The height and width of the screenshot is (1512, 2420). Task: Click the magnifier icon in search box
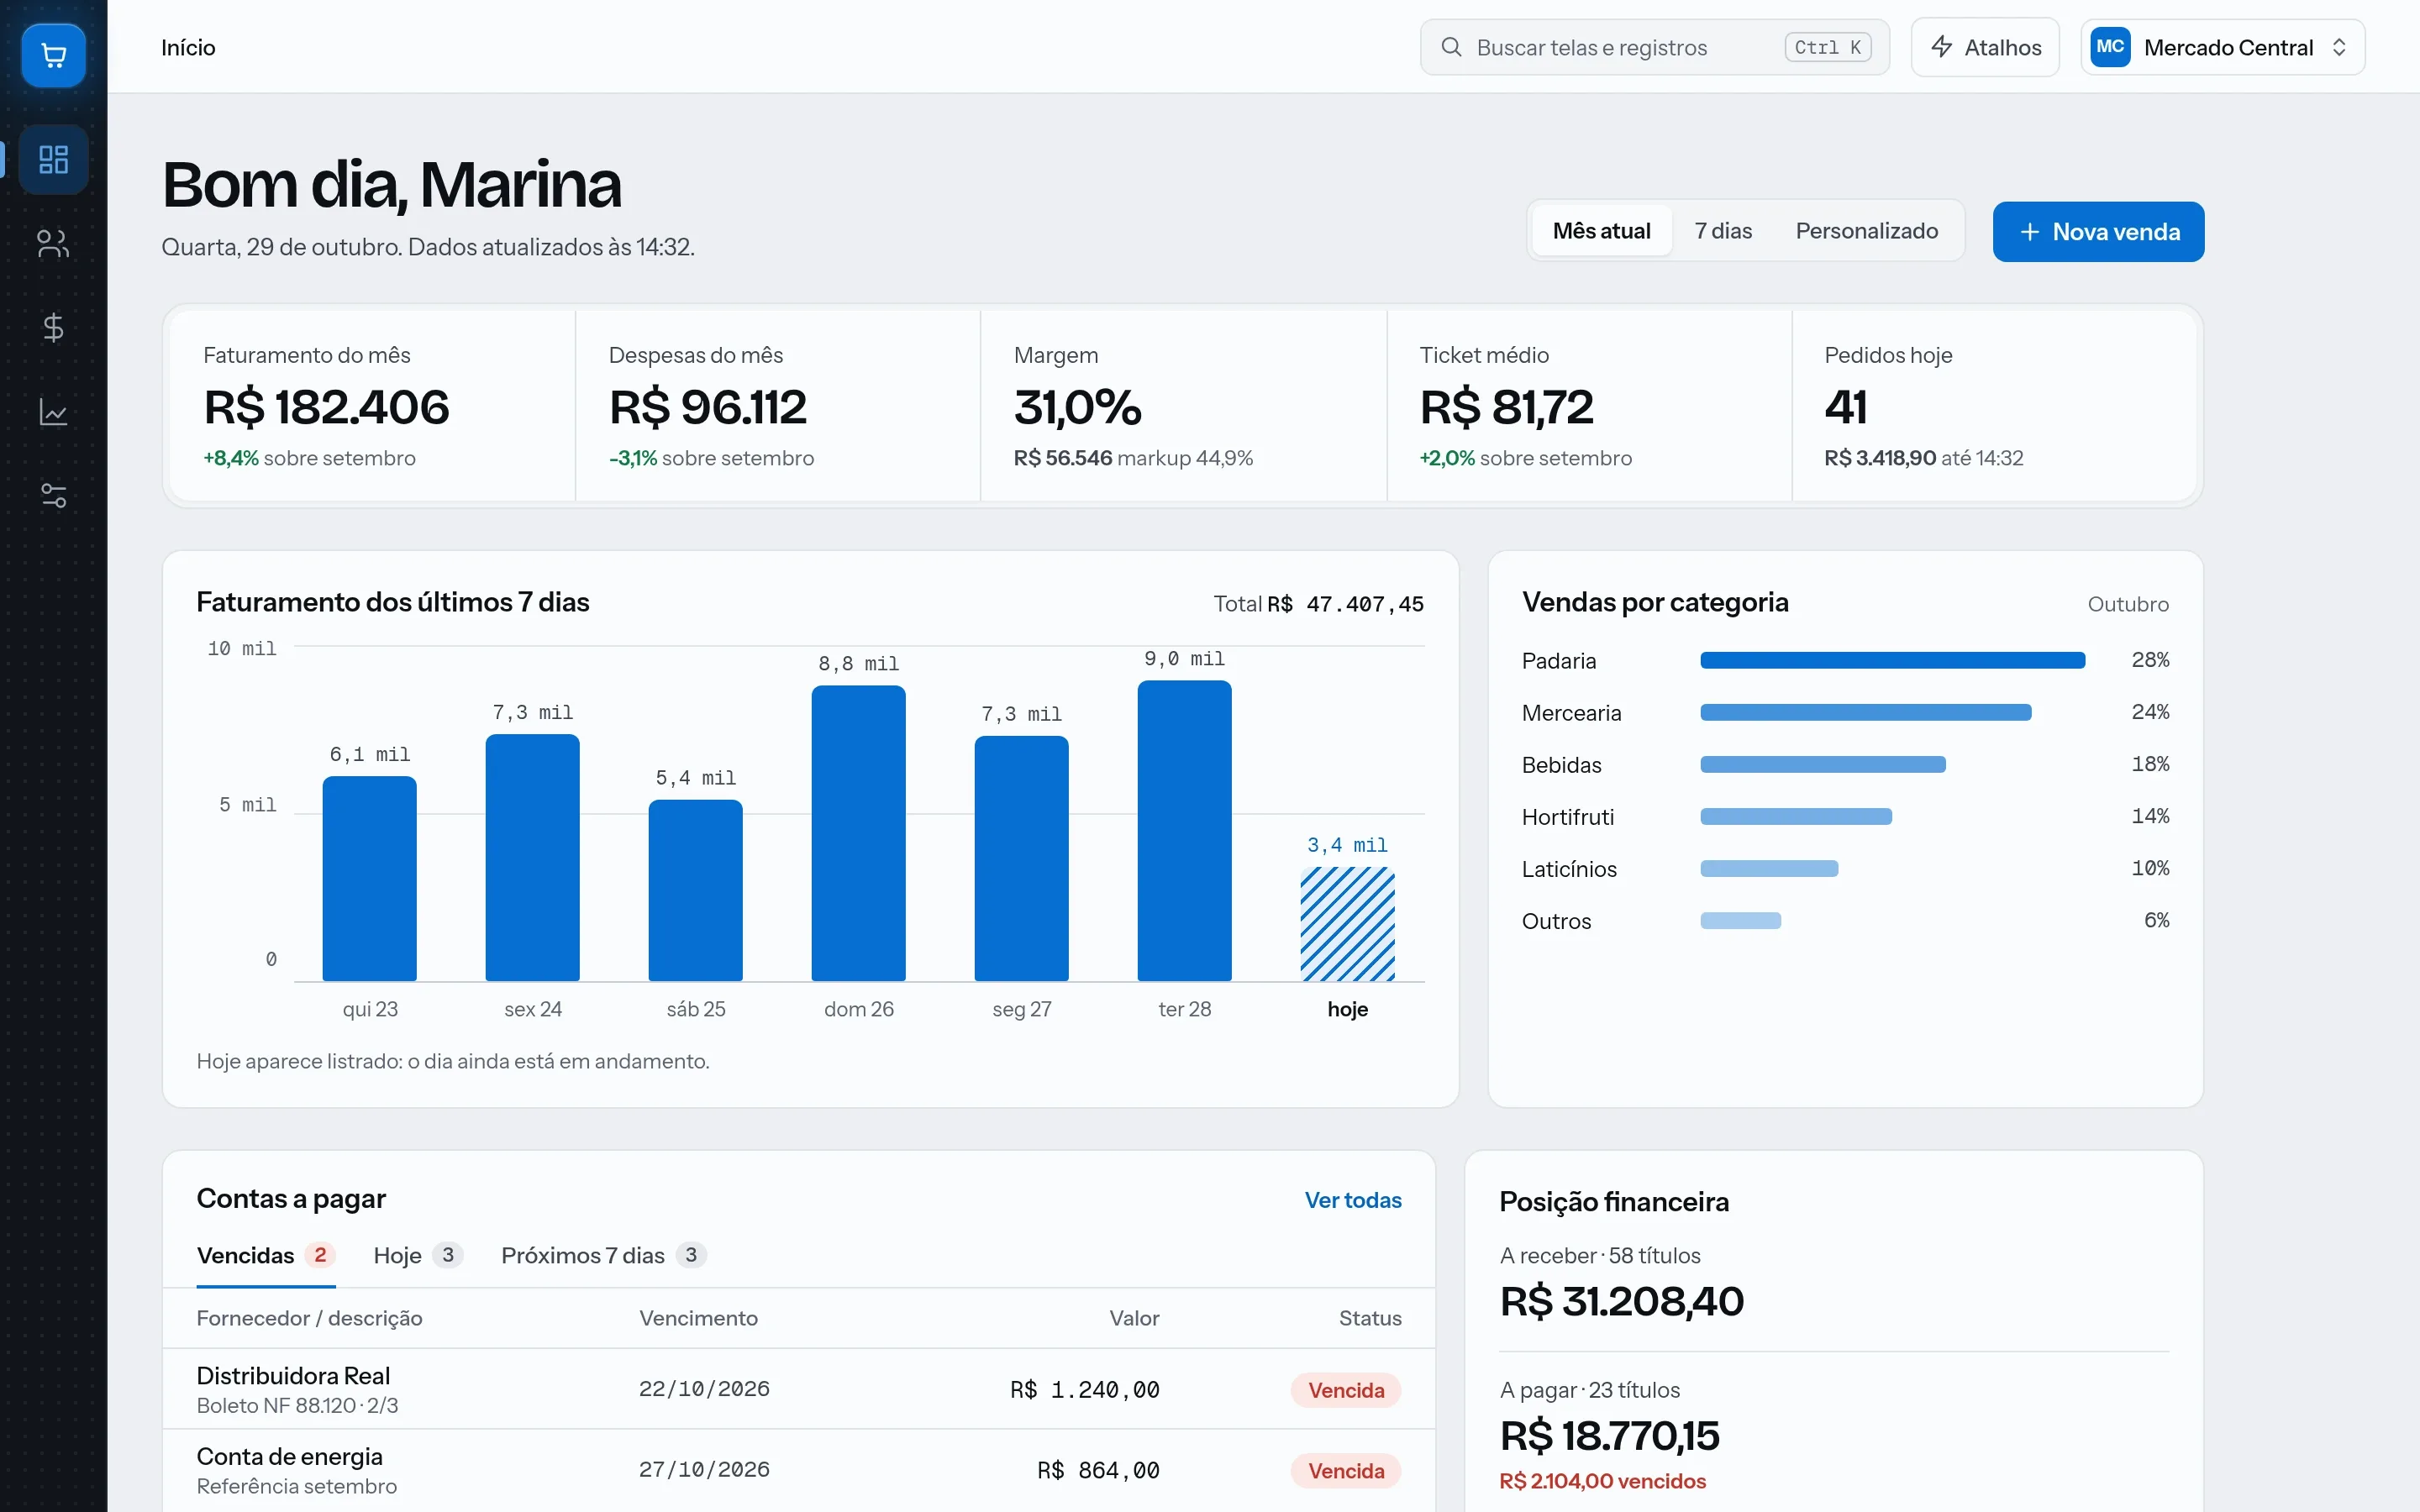click(x=1451, y=47)
